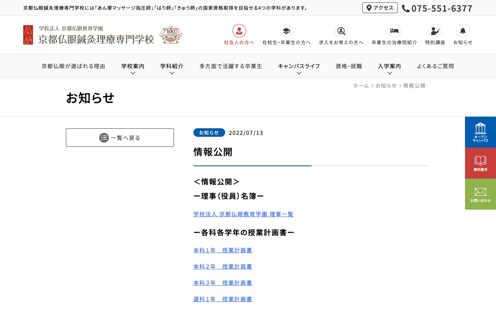496x310 pixels.
Task: Open 求人をお考えの方へ via magnifier icon
Action: (341, 31)
